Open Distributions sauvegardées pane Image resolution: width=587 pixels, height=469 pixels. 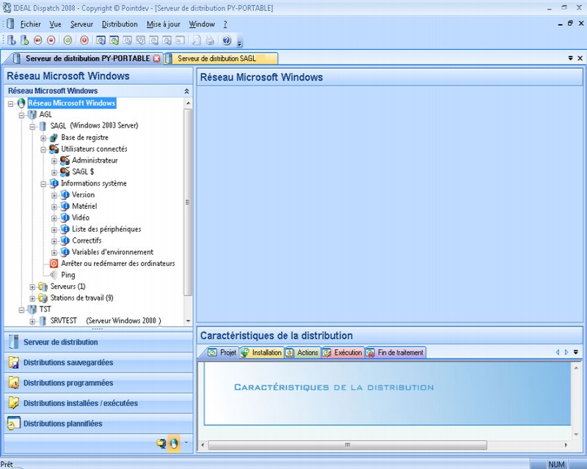point(98,363)
